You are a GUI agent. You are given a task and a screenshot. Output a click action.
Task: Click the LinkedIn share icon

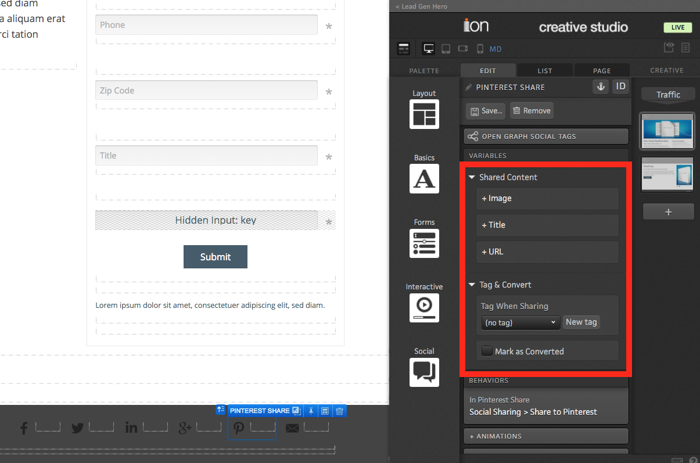pyautogui.click(x=131, y=428)
